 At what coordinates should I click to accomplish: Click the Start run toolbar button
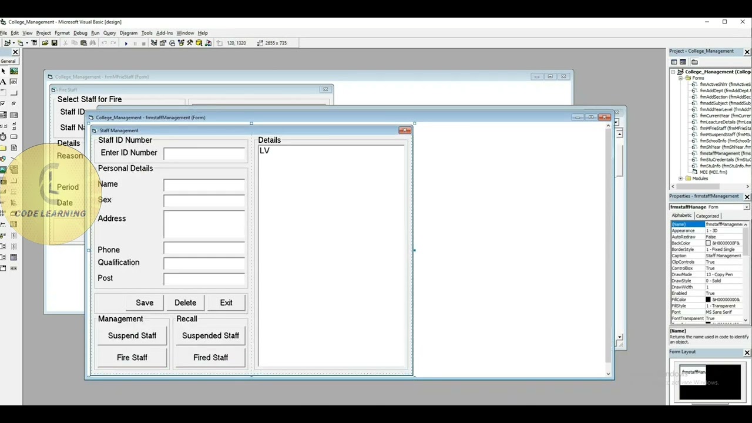tap(126, 43)
